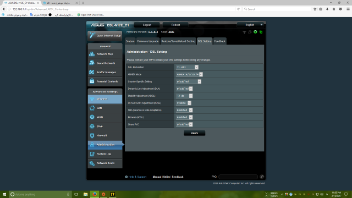Open Quick Internet Setup wizard
The image size is (352, 198).
(105, 36)
